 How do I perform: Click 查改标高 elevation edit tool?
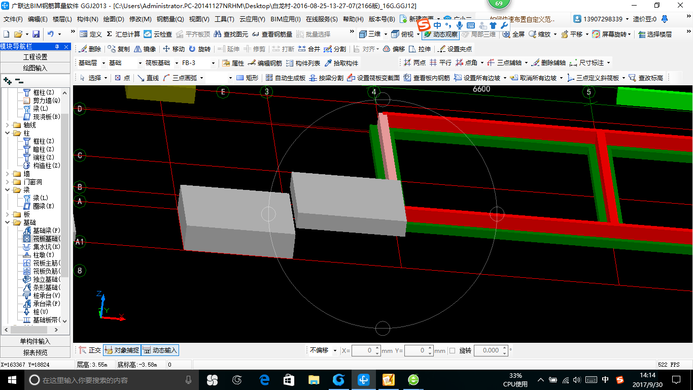(646, 78)
